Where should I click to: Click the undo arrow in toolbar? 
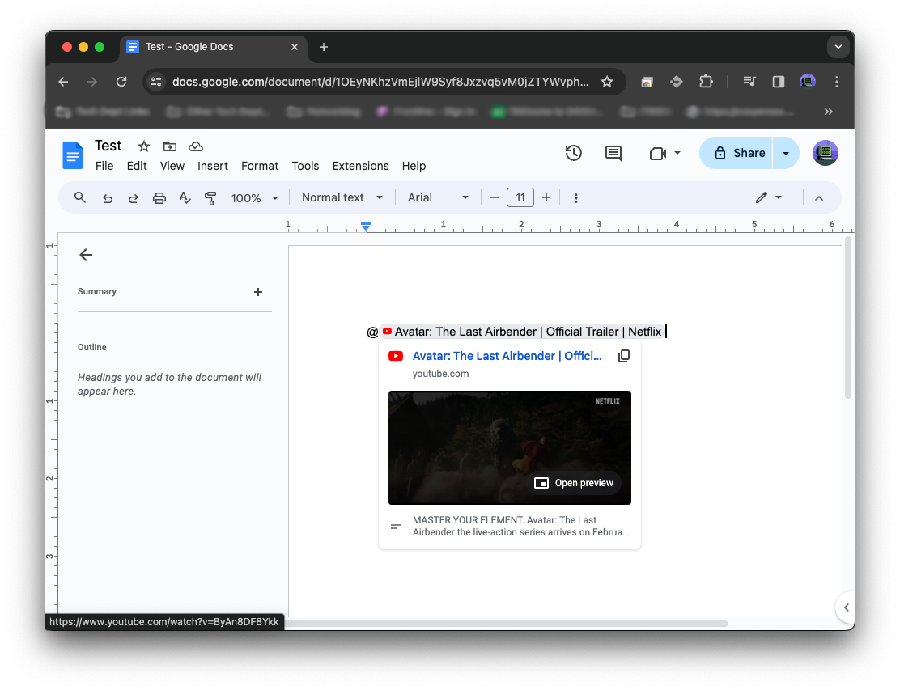pos(108,198)
